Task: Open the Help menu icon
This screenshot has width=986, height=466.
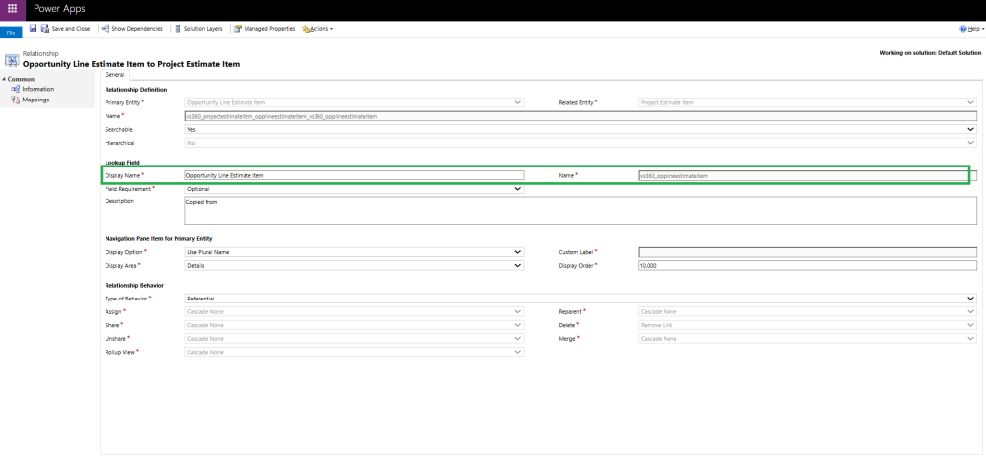Action: (962, 29)
